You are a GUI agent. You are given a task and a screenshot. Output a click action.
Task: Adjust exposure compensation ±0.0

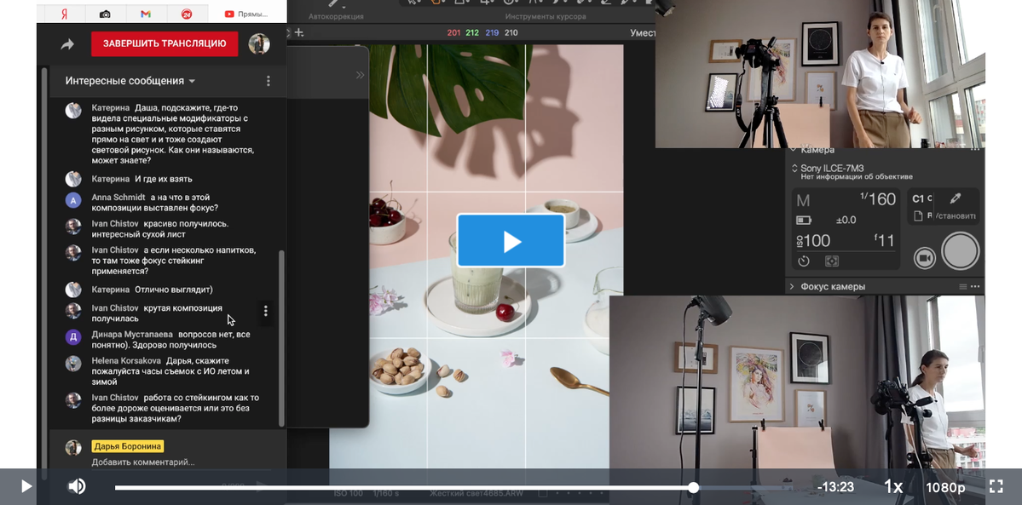pyautogui.click(x=846, y=221)
